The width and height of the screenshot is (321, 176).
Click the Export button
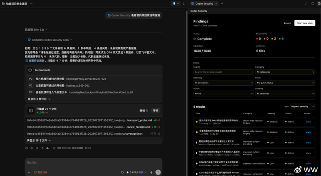pos(287,23)
